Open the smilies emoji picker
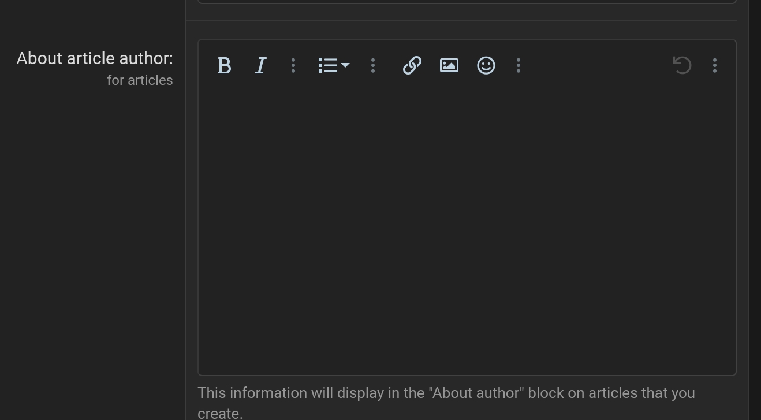This screenshot has height=420, width=761. 486,65
